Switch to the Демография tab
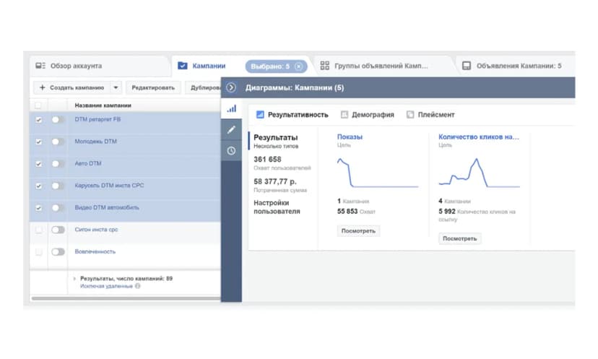The width and height of the screenshot is (598, 359). coord(368,114)
